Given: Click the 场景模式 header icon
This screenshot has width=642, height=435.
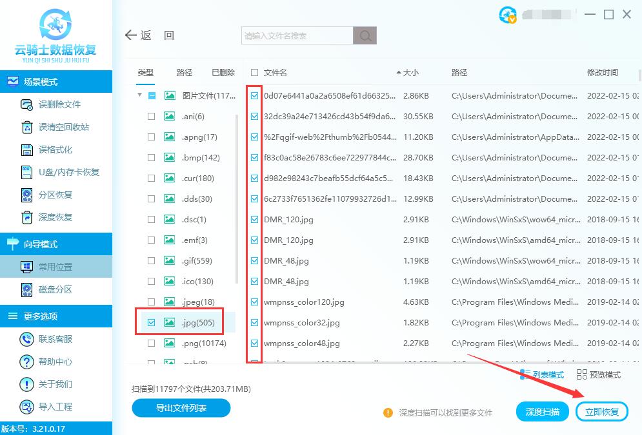Looking at the screenshot, I should coord(13,82).
